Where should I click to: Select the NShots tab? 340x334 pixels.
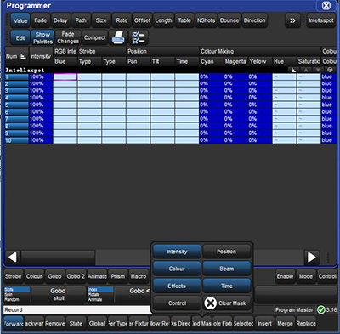[x=206, y=20]
